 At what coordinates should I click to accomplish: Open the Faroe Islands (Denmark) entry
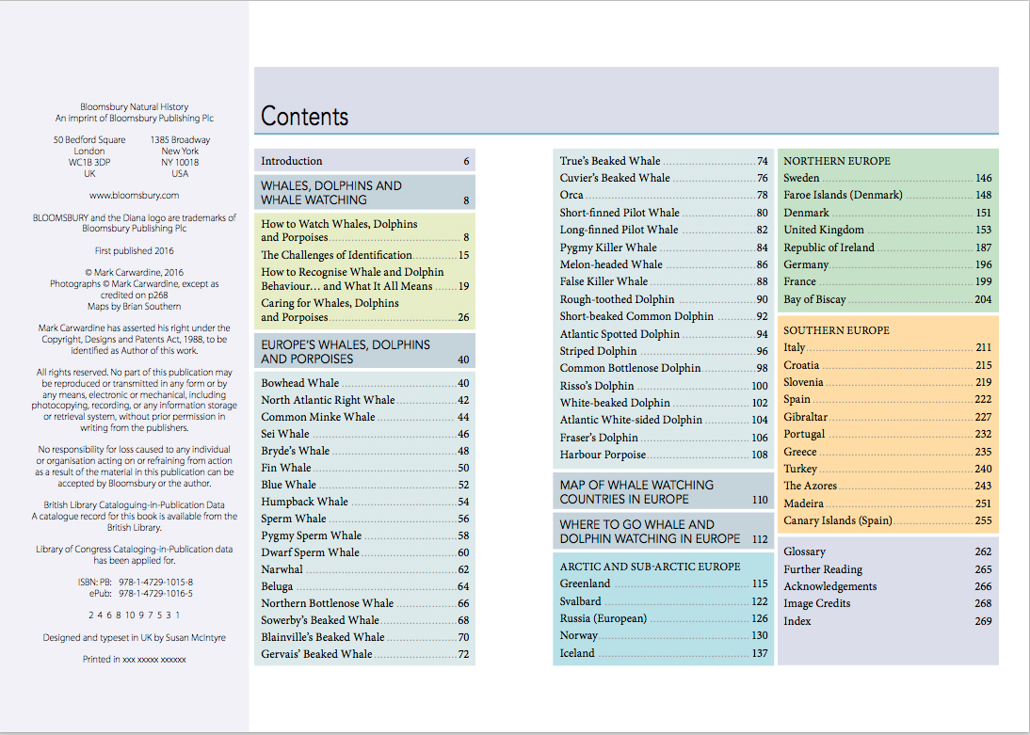[x=888, y=195]
